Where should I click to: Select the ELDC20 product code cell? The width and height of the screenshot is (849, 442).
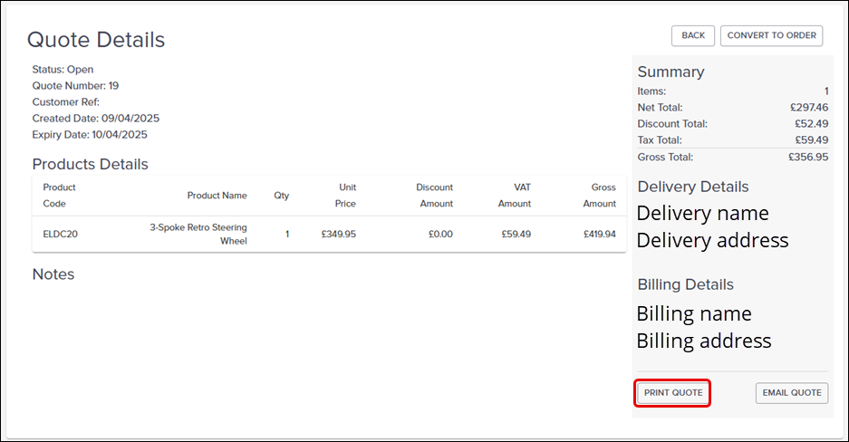61,234
